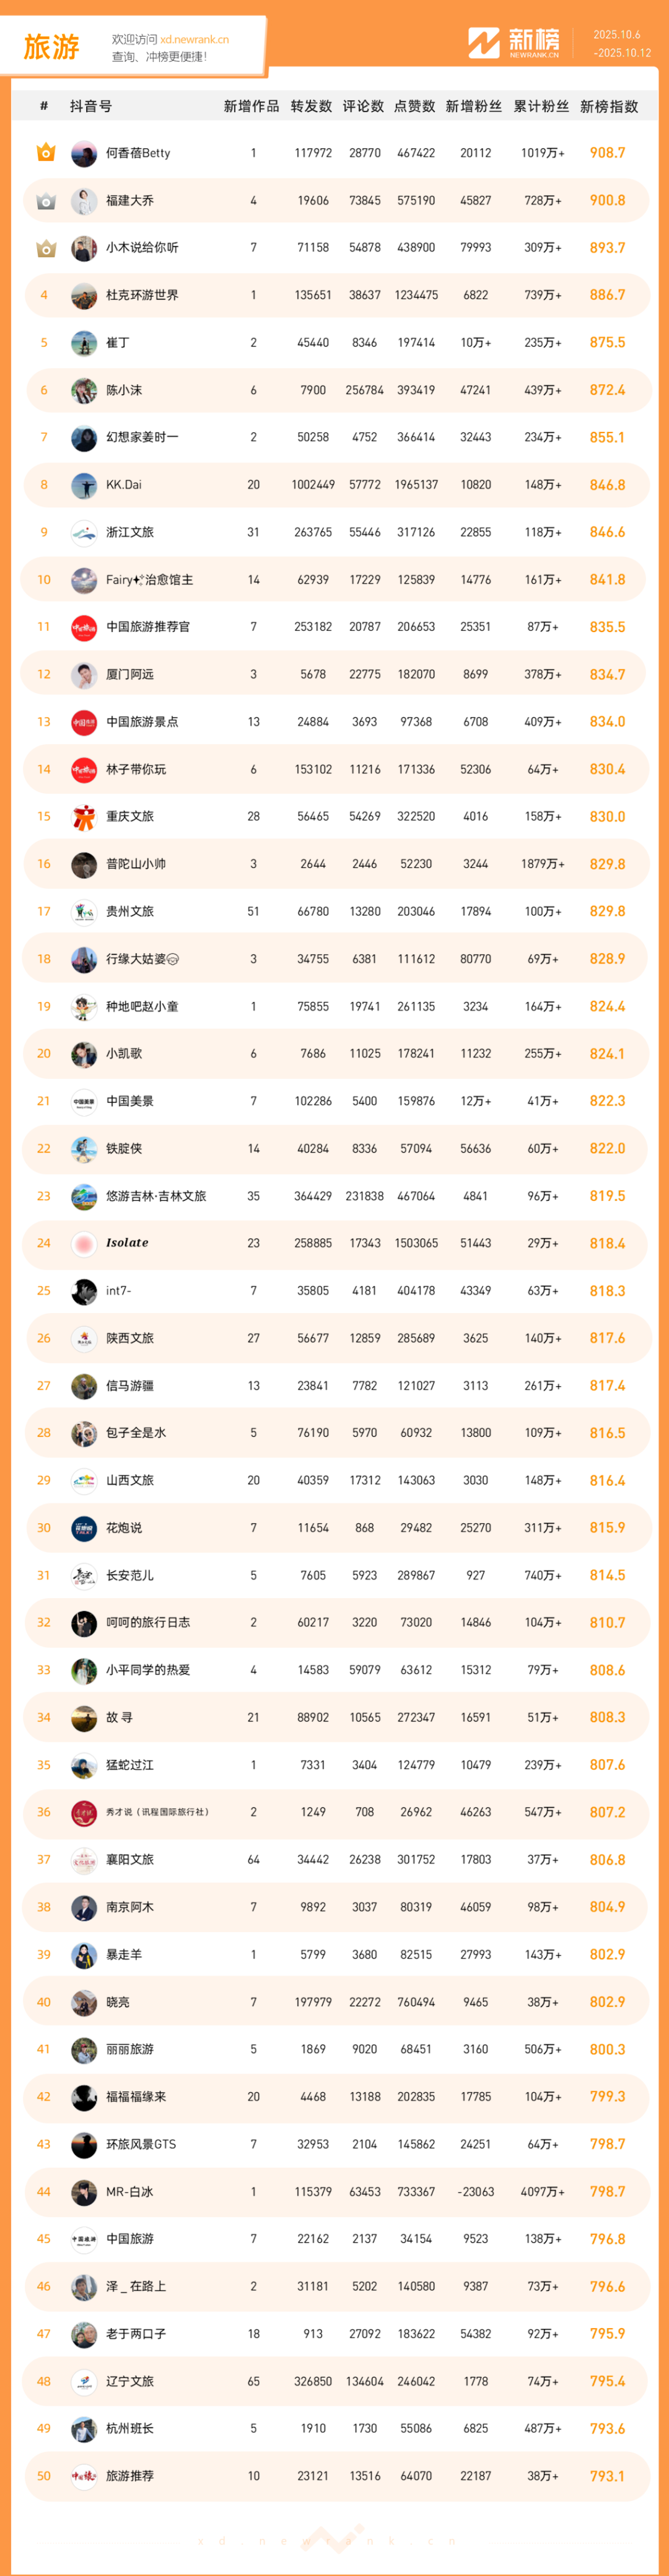Click the Newrank logo icon in header
Screen dimensions: 669x2576
(484, 43)
